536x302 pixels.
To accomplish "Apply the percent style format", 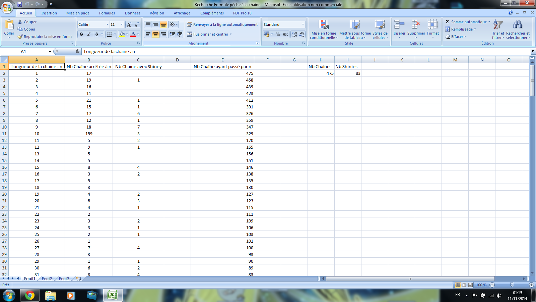I will [278, 34].
